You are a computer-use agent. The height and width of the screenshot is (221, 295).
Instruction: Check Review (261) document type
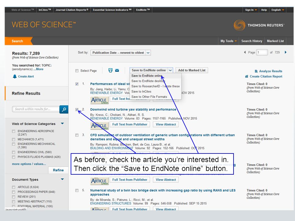point(14,197)
